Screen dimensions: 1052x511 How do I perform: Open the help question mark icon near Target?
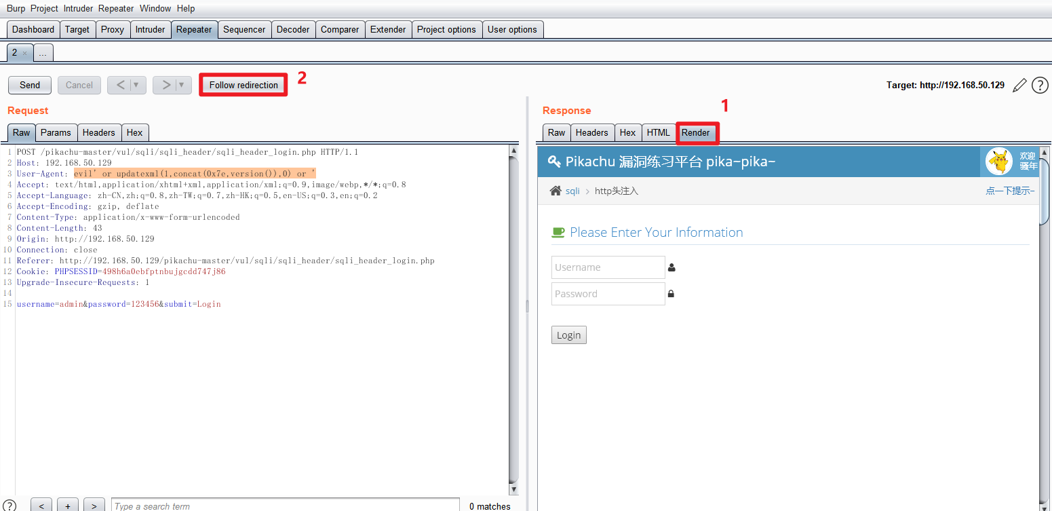point(1040,86)
